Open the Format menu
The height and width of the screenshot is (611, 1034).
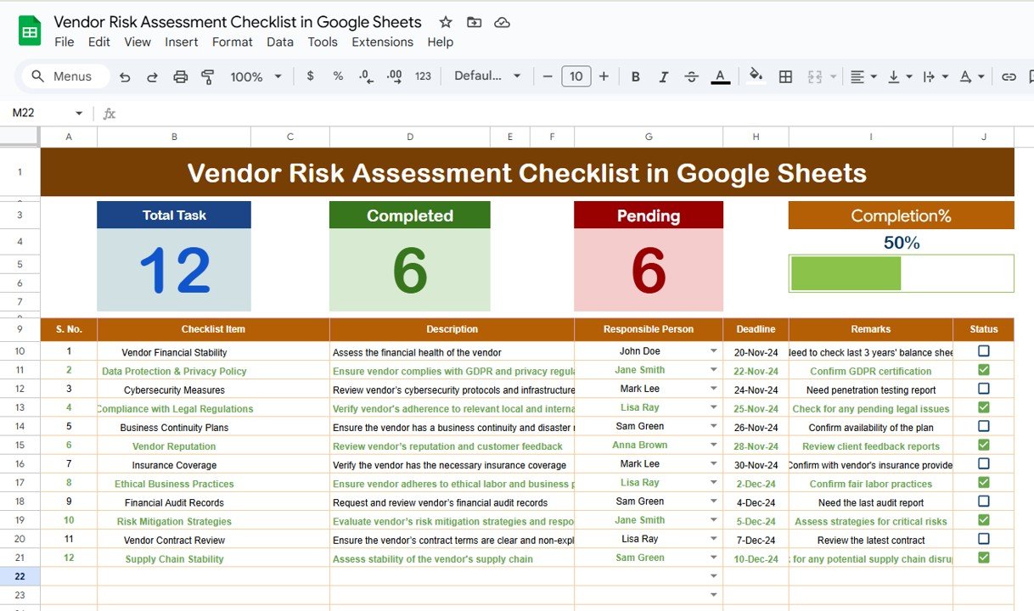tap(233, 42)
